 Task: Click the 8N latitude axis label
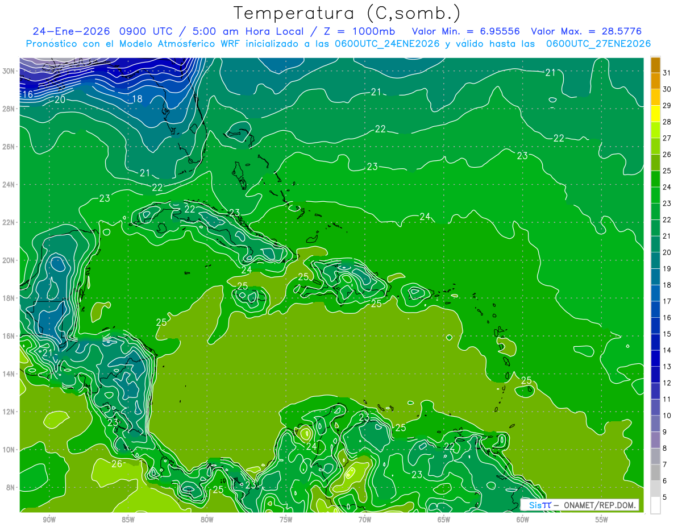pos(10,487)
